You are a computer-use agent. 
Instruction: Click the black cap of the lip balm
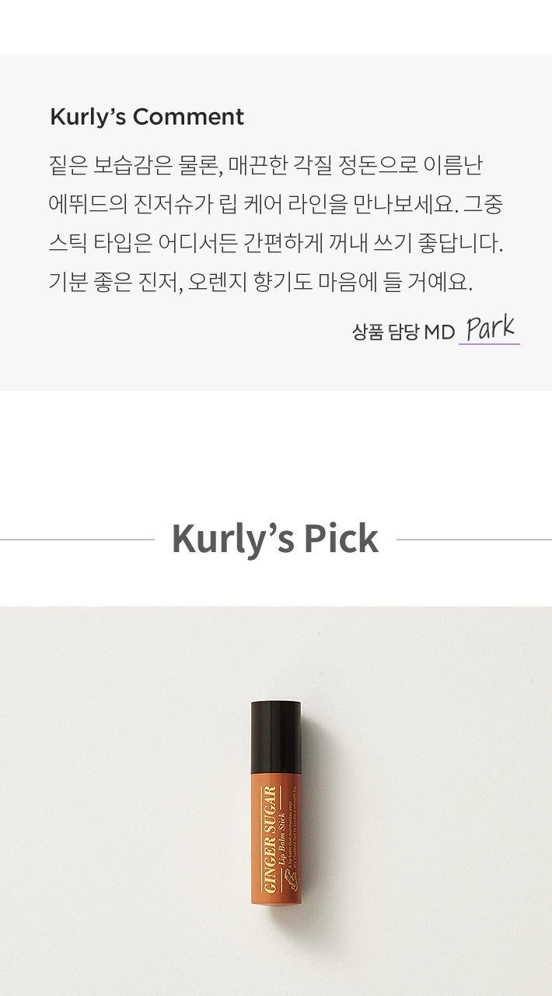[x=276, y=737]
